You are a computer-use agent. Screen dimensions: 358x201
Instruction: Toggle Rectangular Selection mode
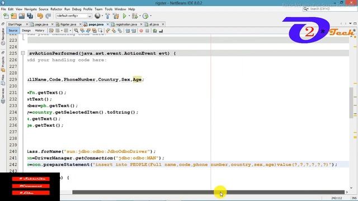click(100, 31)
